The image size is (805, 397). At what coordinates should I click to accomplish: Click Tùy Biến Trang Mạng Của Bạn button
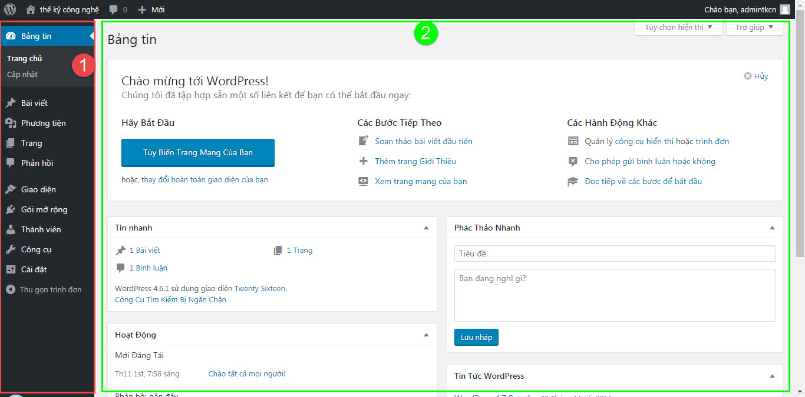[197, 152]
